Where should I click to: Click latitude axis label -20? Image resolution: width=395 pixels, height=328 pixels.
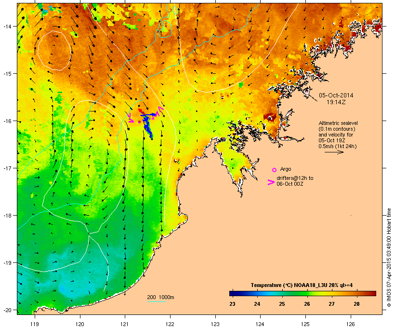7,310
